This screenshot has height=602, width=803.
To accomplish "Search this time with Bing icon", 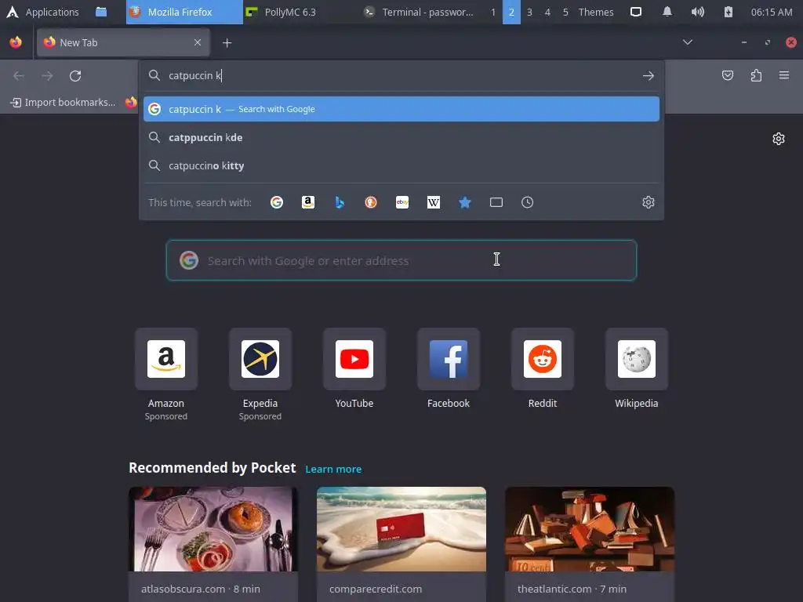I will pos(340,202).
